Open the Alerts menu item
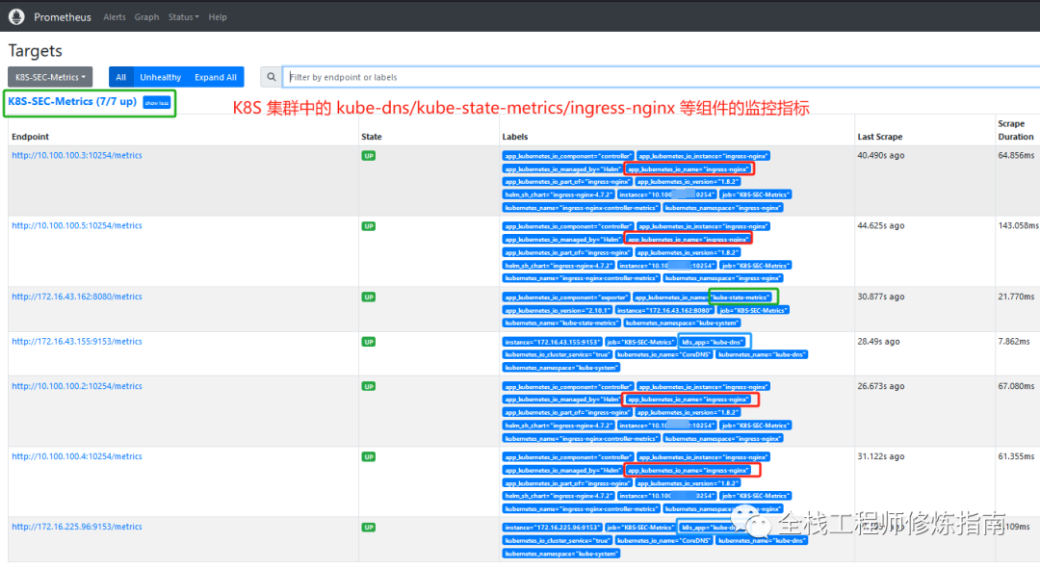 point(114,17)
